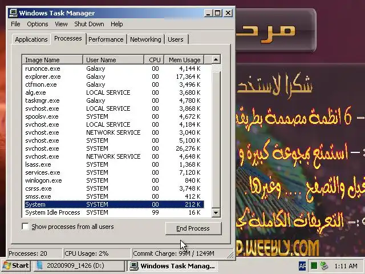The image size is (365, 274).
Task: Sort by the CPU column header
Action: pos(155,60)
